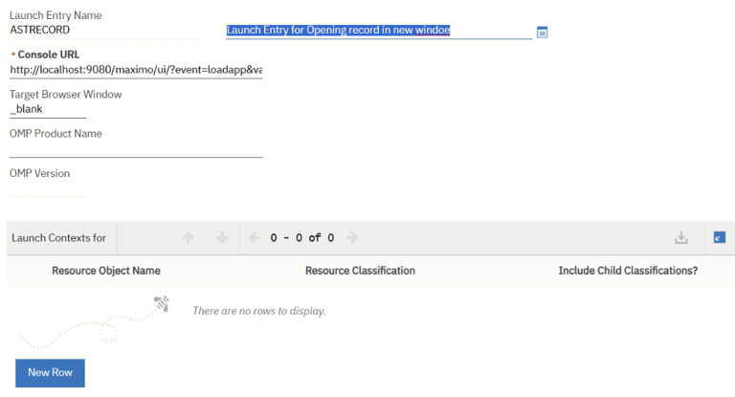Click the Launch Contexts for label
Viewport: 735px width, 397px height.
click(58, 237)
